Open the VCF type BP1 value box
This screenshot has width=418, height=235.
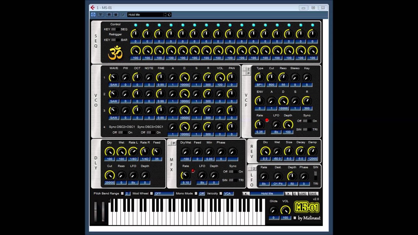click(259, 85)
